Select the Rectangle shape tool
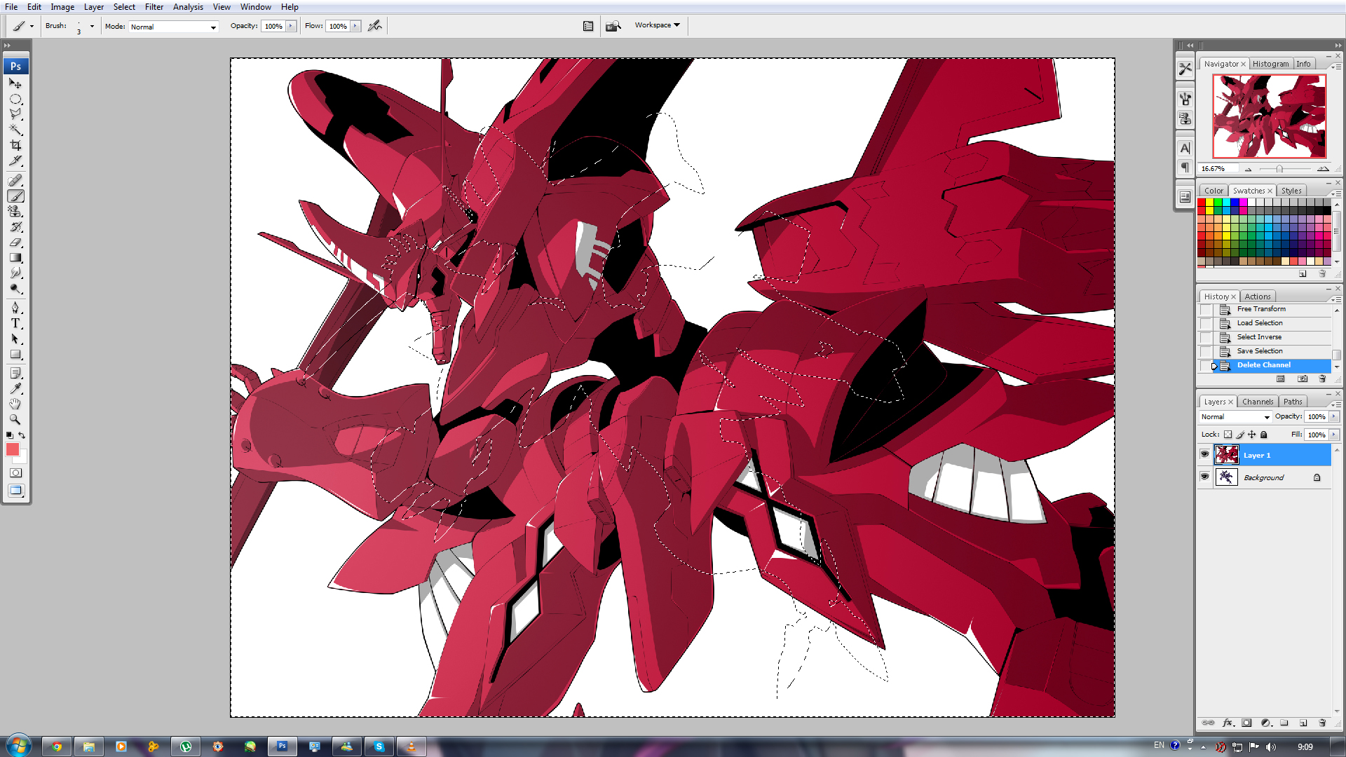Image resolution: width=1346 pixels, height=757 pixels. [15, 355]
